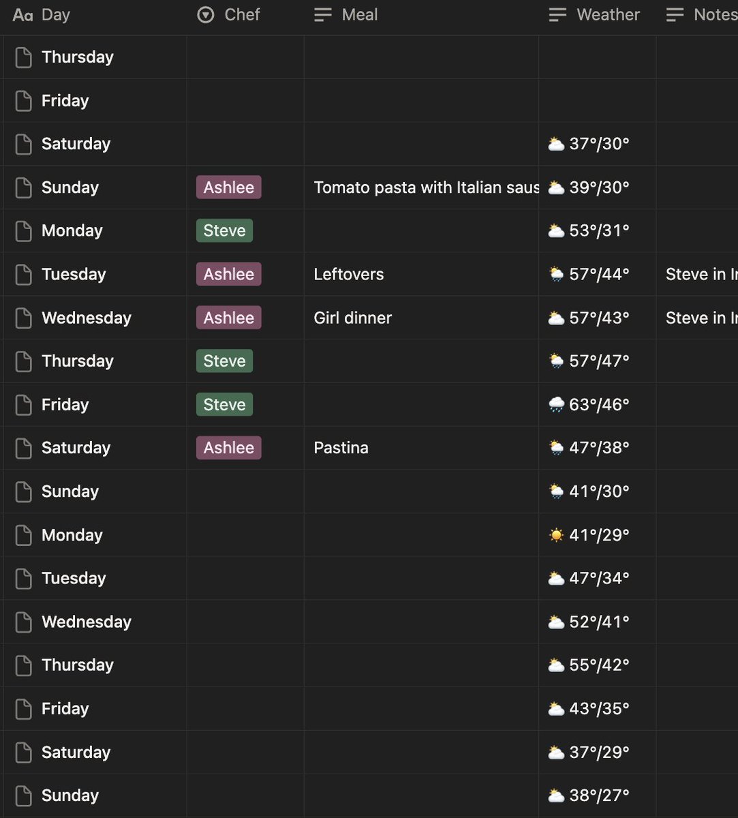Click the text property icon beside Meal header

[x=322, y=14]
